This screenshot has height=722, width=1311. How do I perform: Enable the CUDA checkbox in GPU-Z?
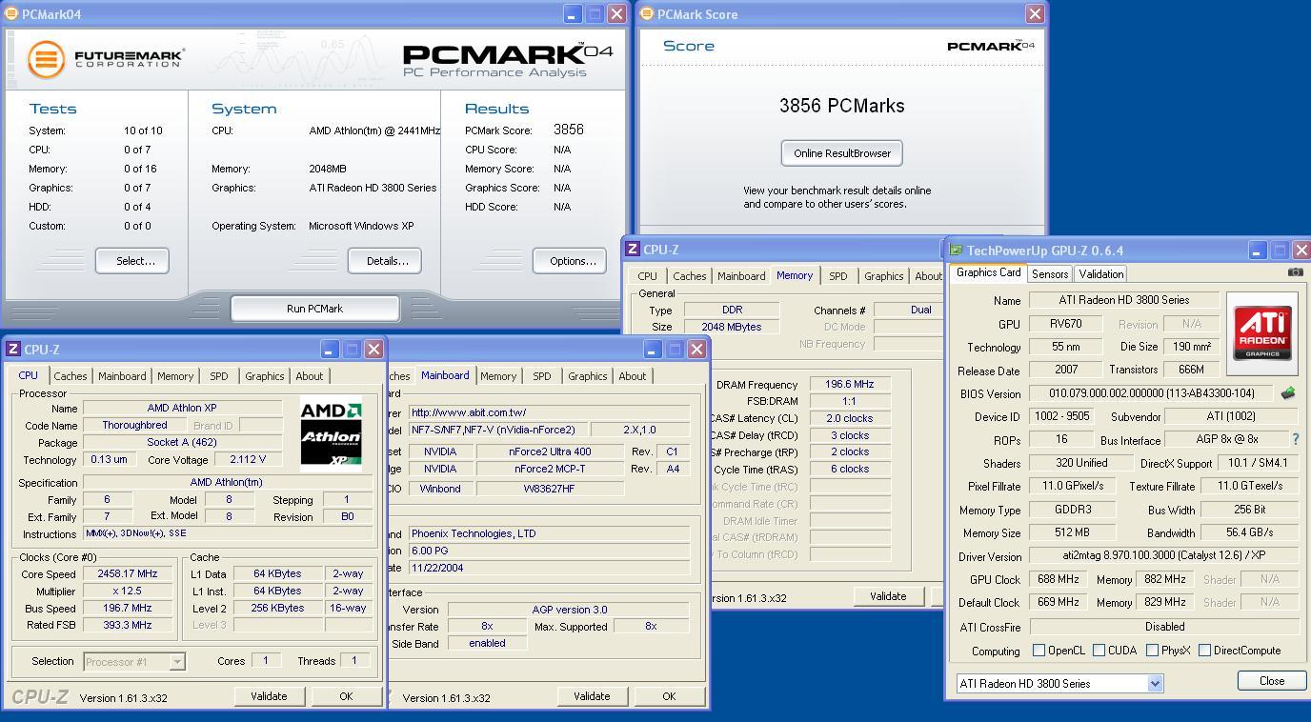coord(1099,651)
